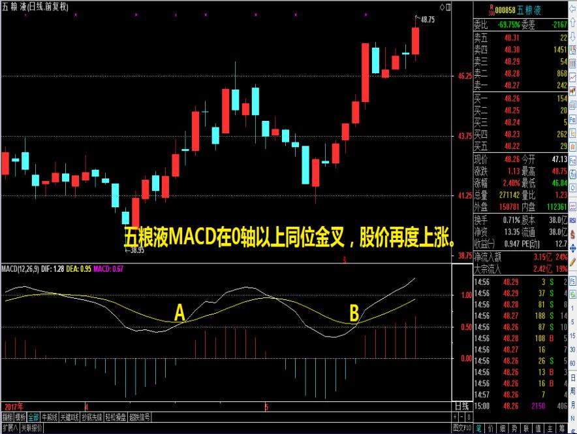This screenshot has width=577, height=434.
Task: Switch to the 牛熊线 indicator tab
Action: pos(48,416)
